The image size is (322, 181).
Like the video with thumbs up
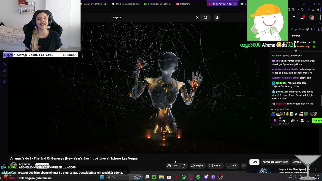pyautogui.click(x=172, y=166)
